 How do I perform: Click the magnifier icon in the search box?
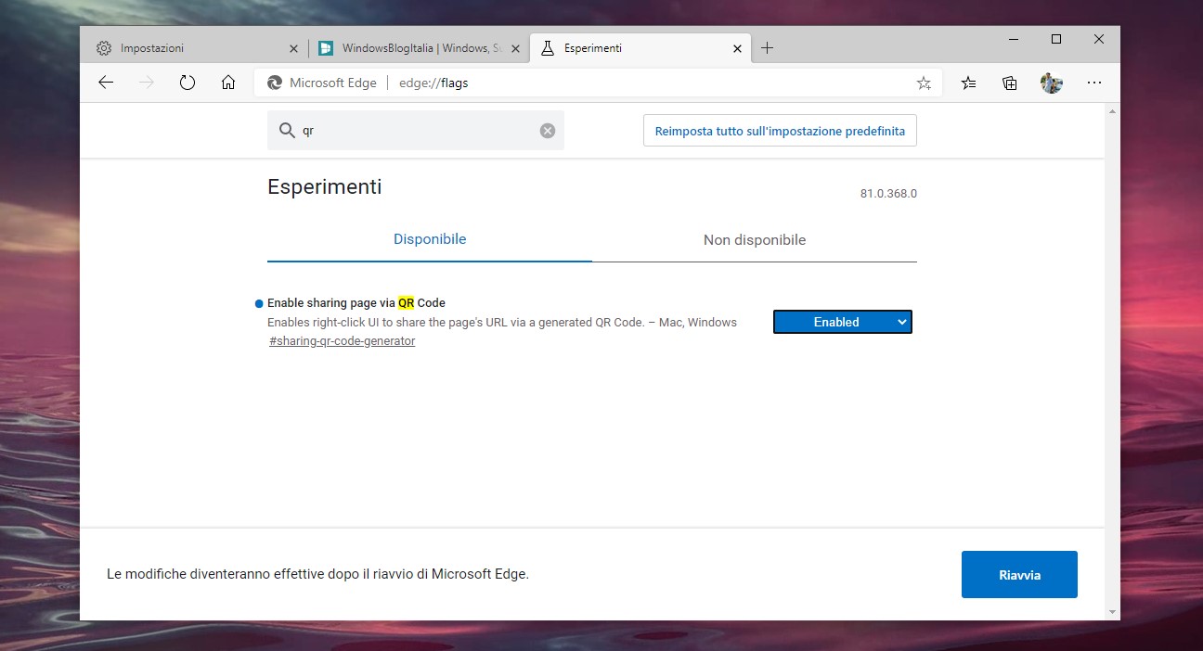[x=287, y=131]
